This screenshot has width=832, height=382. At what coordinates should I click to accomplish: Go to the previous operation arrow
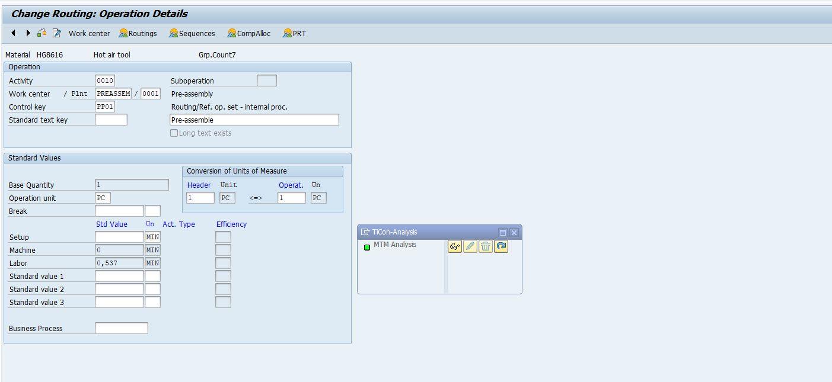(13, 33)
